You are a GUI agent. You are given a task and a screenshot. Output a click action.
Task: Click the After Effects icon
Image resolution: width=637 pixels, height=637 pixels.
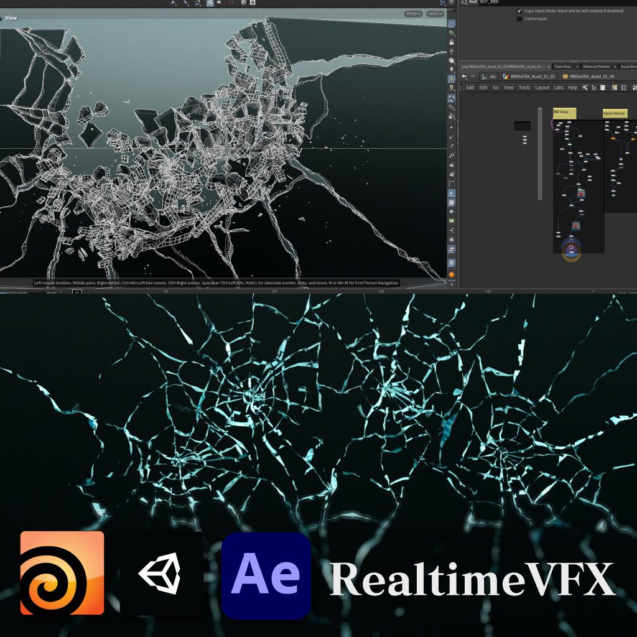point(266,574)
